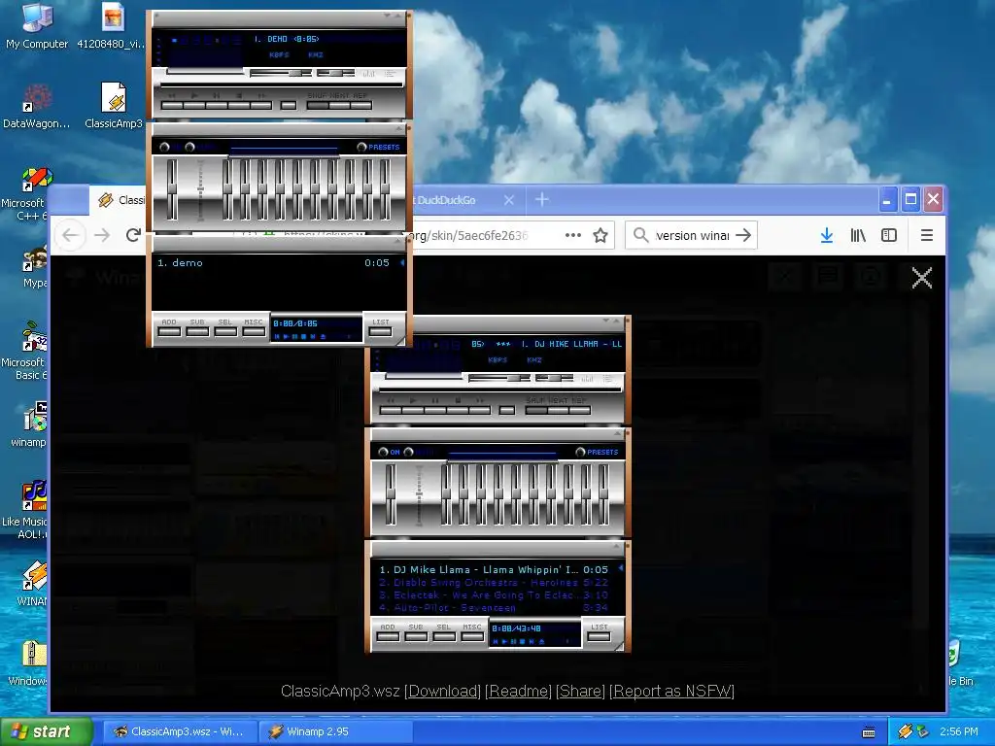995x746 pixels.
Task: Open page actions three-dot menu
Action: pos(573,235)
